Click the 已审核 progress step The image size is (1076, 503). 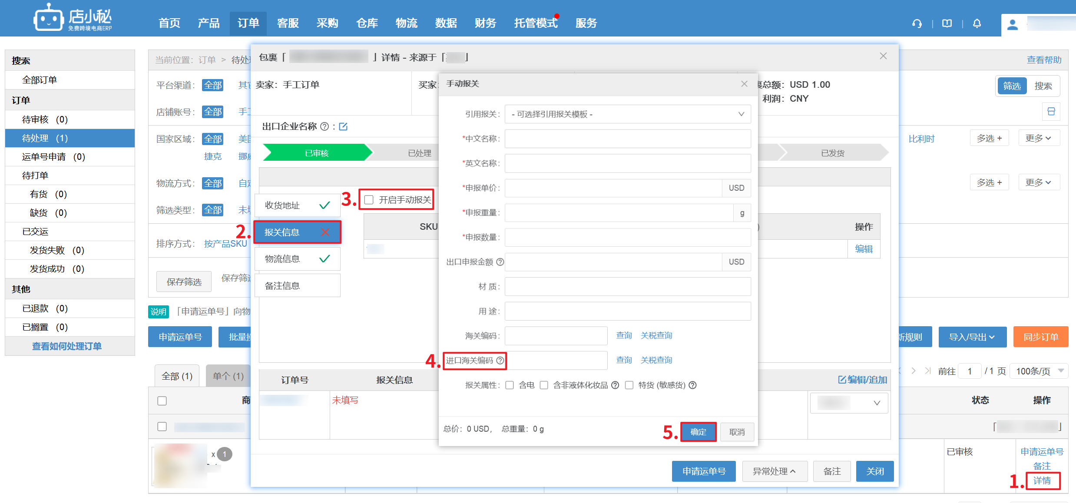[x=317, y=153]
